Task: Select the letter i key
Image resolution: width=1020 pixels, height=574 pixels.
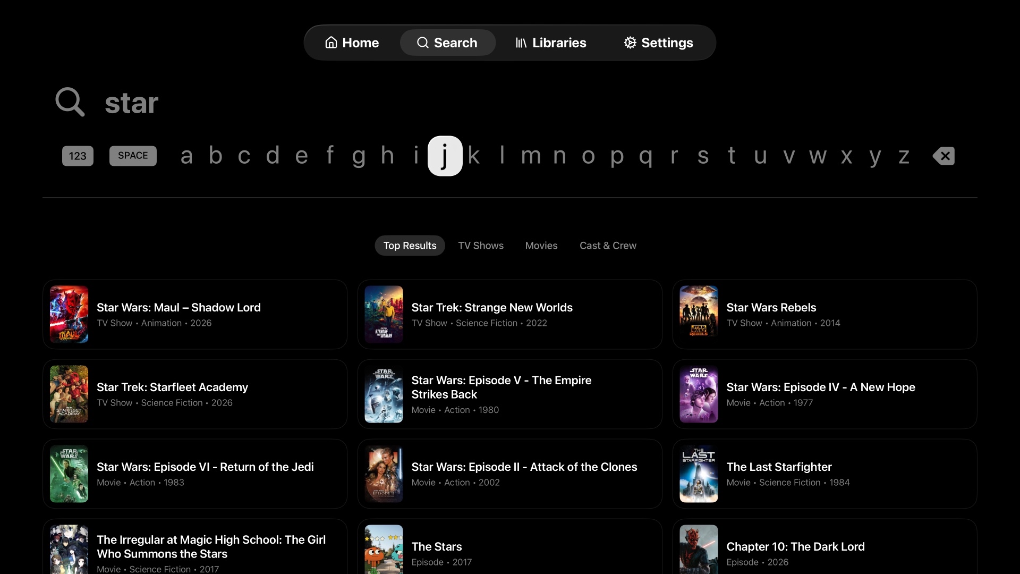Action: click(x=416, y=156)
